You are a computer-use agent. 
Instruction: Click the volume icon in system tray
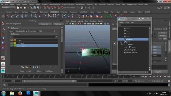tap(157, 94)
